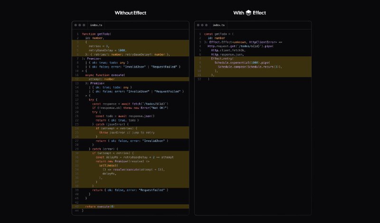Click line 1 "function getTodo(" in left window
Image resolution: width=380 pixels, height=223 pixels.
pyautogui.click(x=96, y=34)
